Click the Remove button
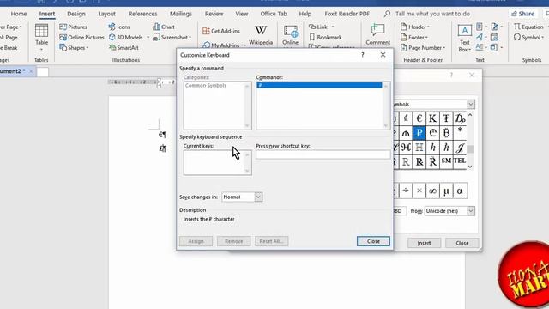 tap(233, 241)
